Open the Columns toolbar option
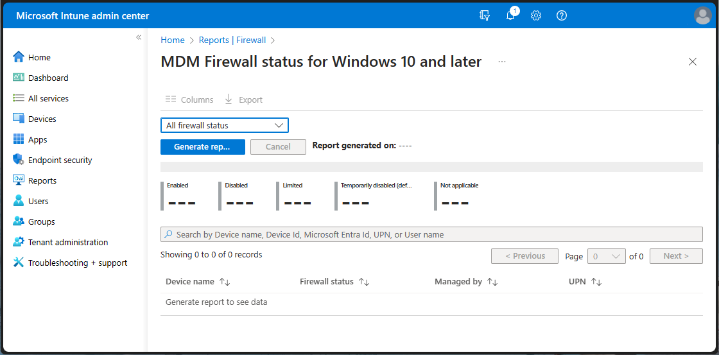This screenshot has height=355, width=719. (189, 100)
